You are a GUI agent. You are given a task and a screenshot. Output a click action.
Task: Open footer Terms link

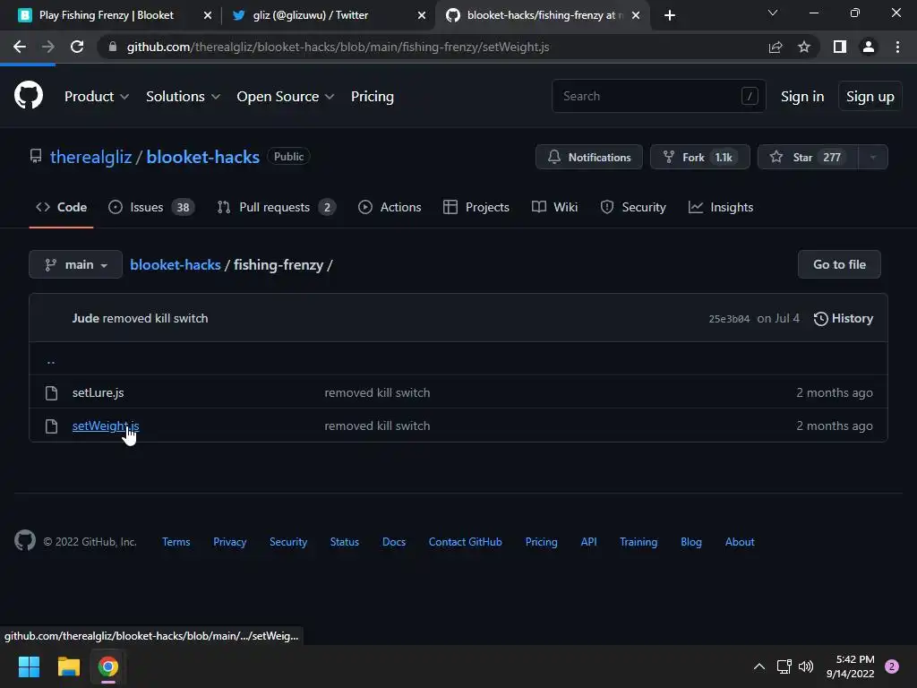pyautogui.click(x=176, y=542)
